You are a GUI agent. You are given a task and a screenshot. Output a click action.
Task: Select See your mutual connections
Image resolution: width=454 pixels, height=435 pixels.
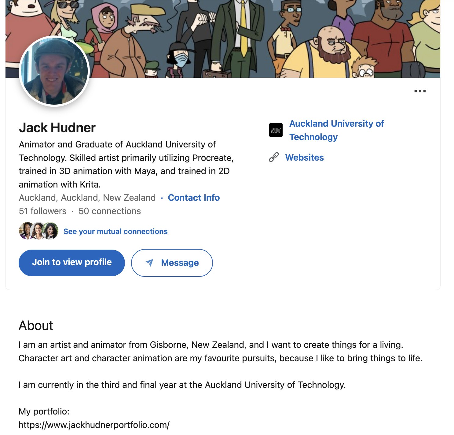[115, 231]
